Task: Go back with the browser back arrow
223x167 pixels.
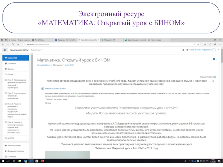Action: 3,44
